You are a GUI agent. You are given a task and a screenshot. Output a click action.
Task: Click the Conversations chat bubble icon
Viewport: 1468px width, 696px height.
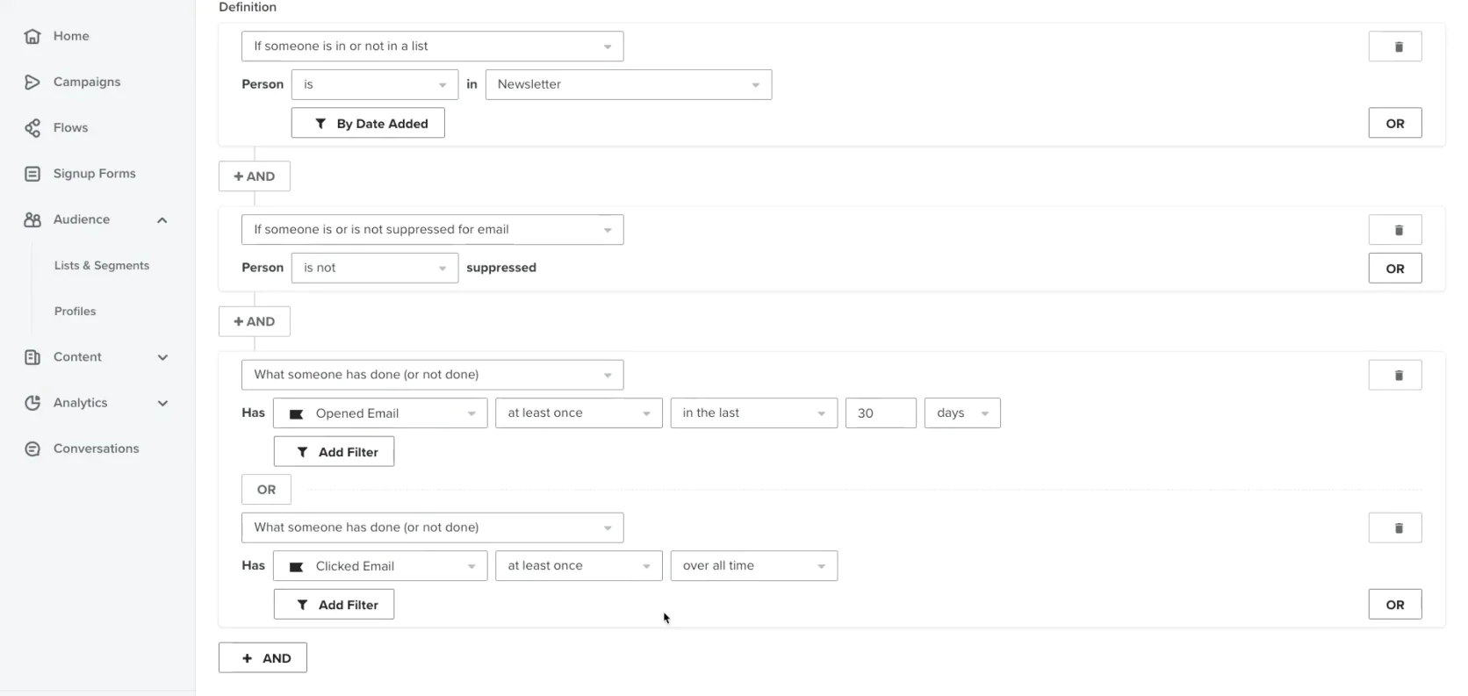coord(32,448)
